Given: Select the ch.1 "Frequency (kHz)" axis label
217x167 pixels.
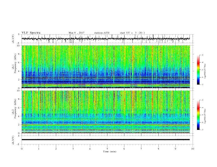Looking at the screenshot, I should tap(15, 63).
